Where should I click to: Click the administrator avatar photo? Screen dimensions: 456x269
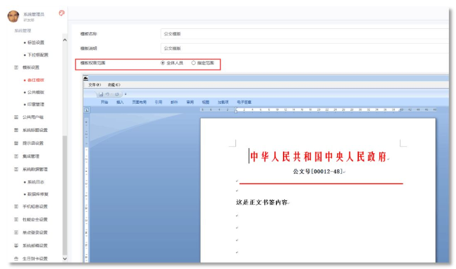pos(14,16)
